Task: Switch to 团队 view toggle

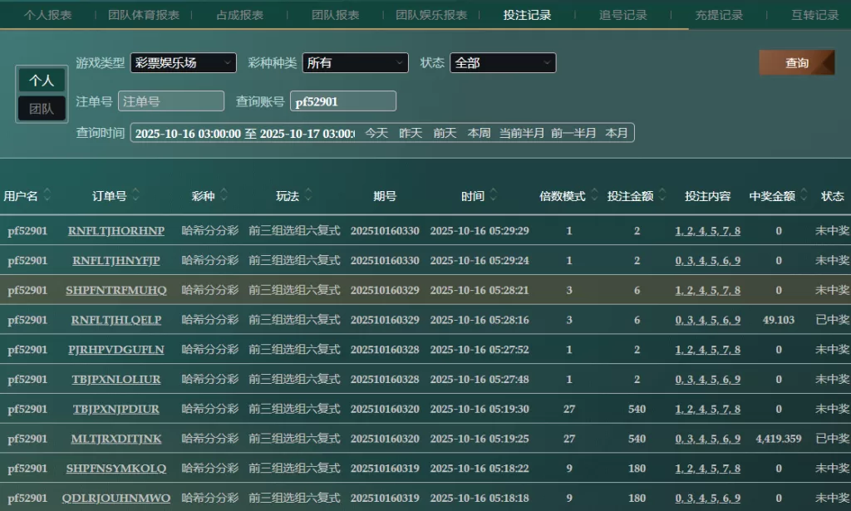Action: pos(42,108)
